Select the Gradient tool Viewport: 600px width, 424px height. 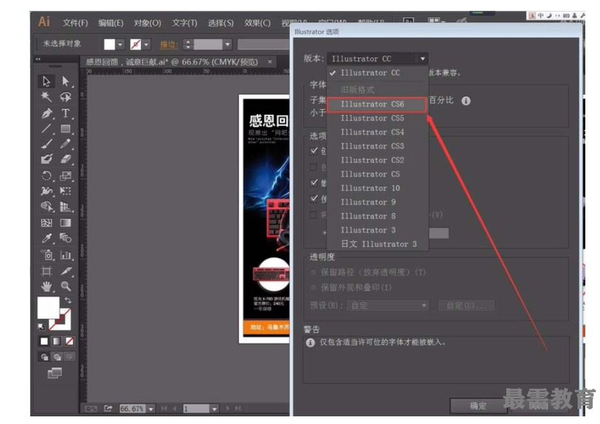pos(65,222)
